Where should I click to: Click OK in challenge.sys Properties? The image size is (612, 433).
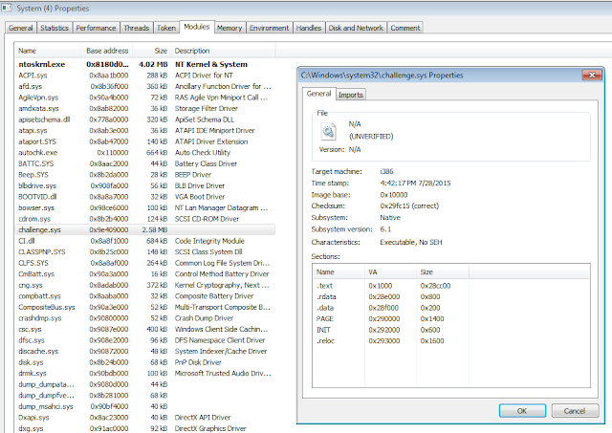point(522,411)
